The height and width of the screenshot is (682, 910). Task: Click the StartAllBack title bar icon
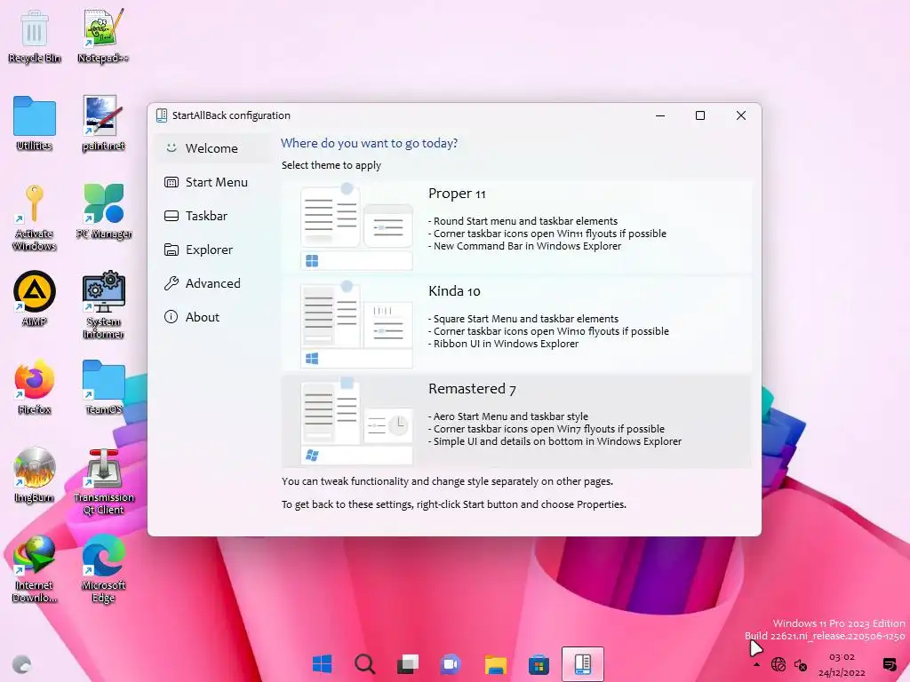(162, 115)
